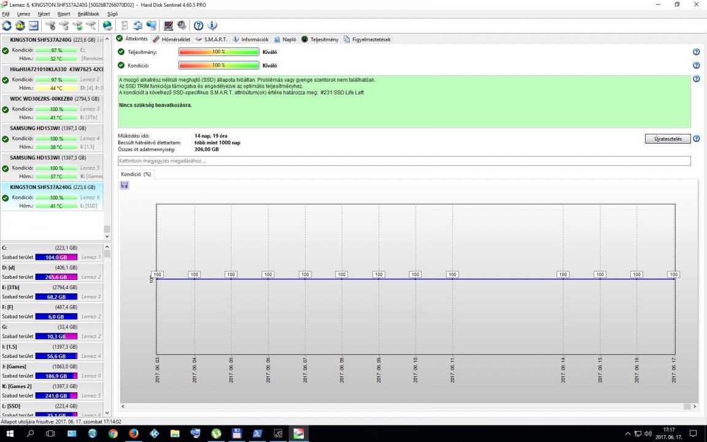Select the WDC WD30EZRS-00KEZB0 disk entry
This screenshot has height=442, width=707.
coord(52,108)
